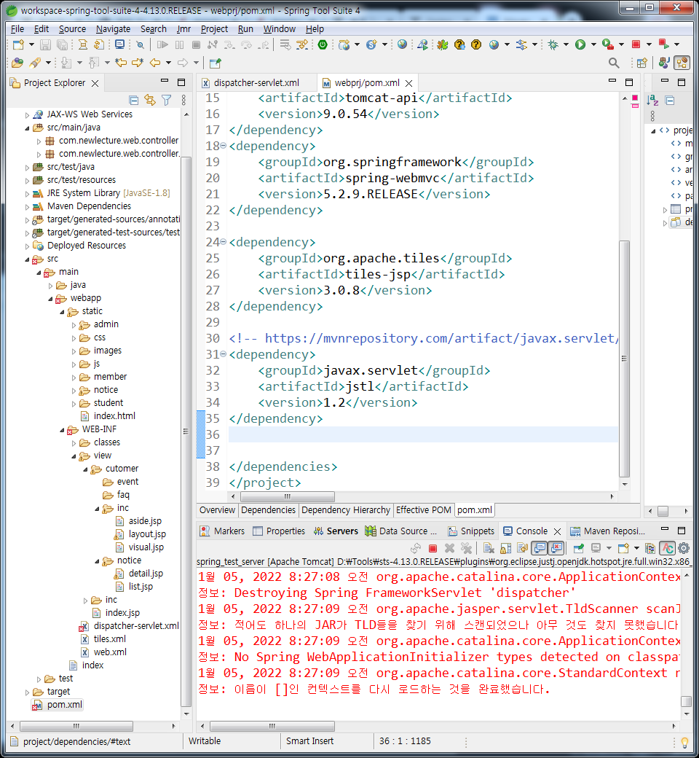699x758 pixels.
Task: Click the Run green play icon
Action: tap(580, 45)
